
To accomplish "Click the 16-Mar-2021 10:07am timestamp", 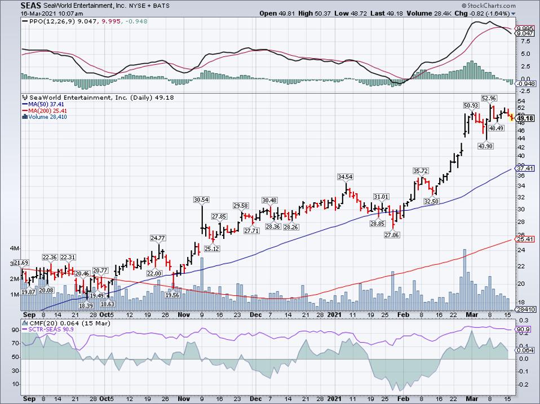I will 52,14.
